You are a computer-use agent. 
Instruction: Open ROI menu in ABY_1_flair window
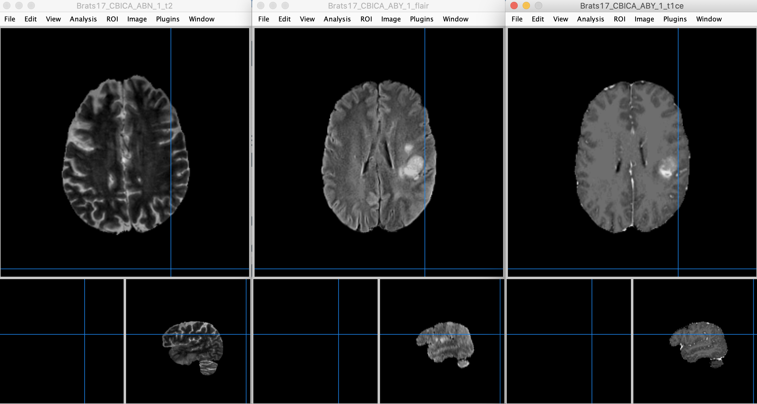366,19
